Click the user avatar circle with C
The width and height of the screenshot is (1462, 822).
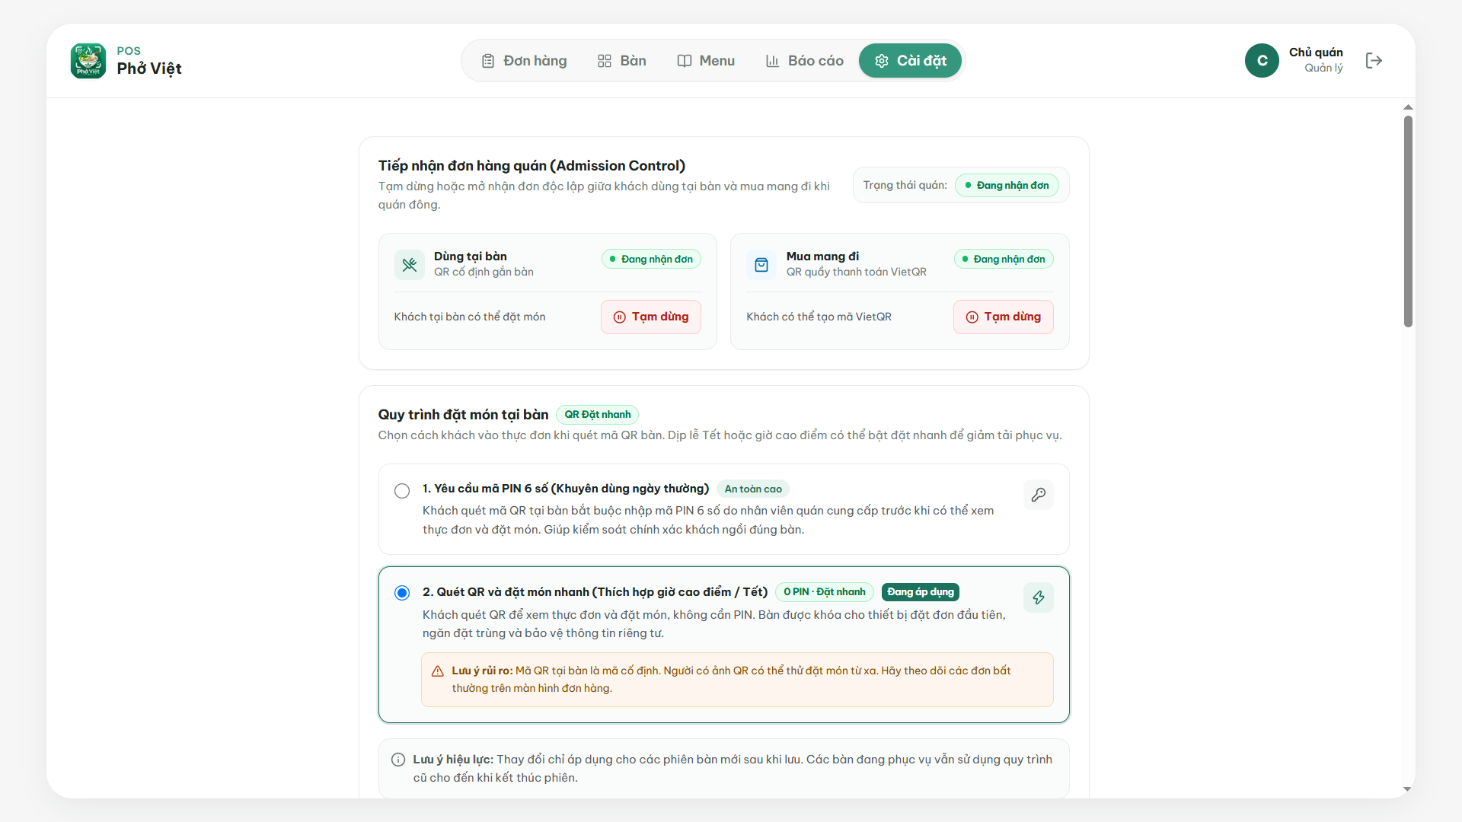coord(1262,61)
